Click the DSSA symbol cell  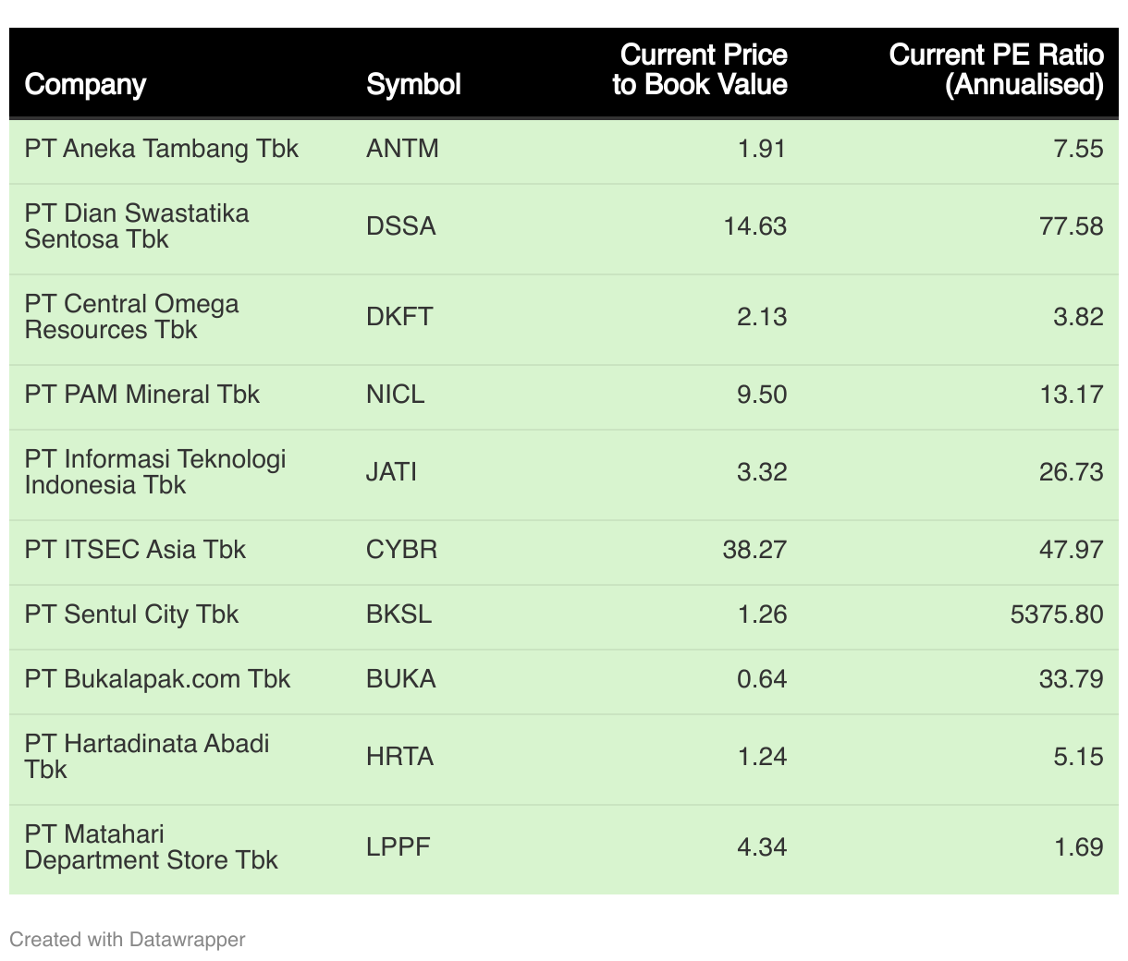tap(400, 226)
